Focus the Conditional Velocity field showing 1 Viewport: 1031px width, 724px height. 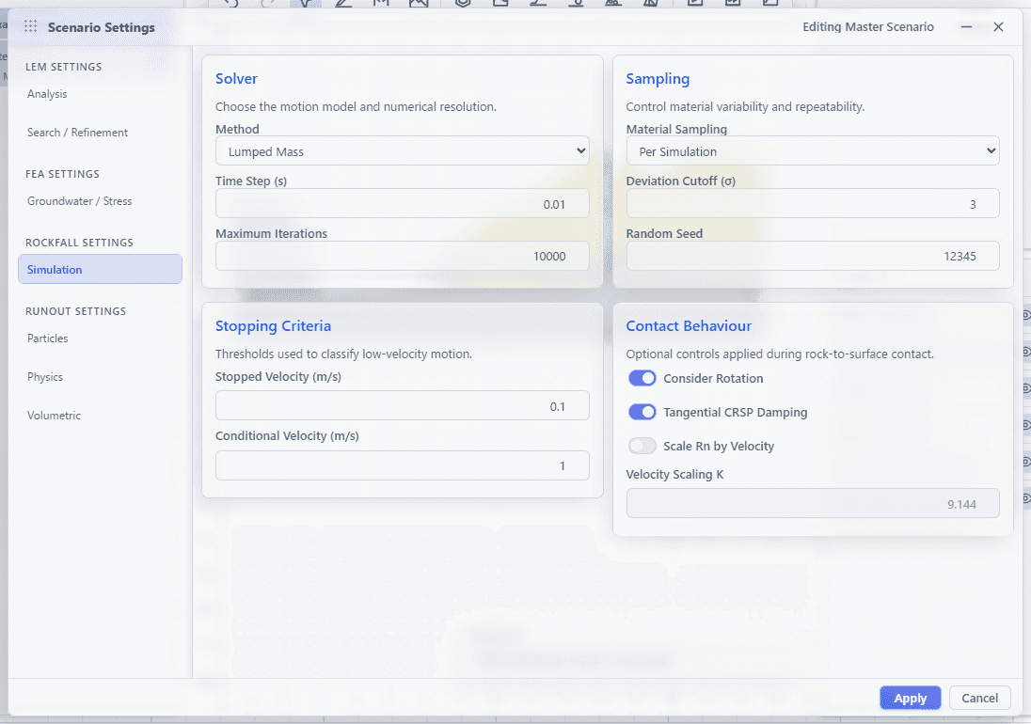[x=403, y=465]
